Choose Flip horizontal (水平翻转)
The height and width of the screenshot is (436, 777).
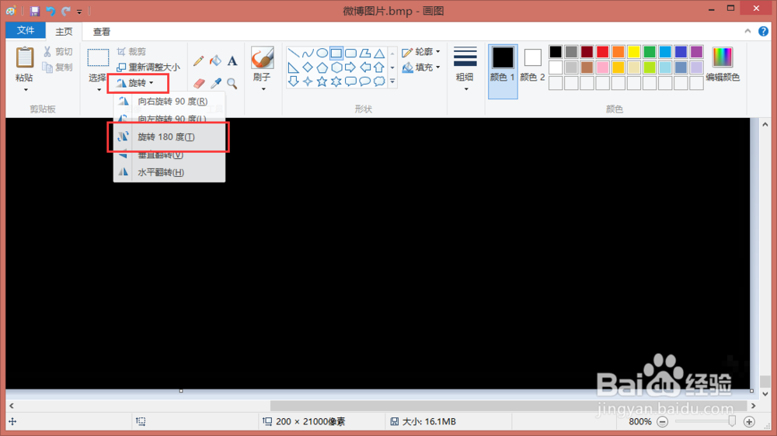click(x=169, y=172)
